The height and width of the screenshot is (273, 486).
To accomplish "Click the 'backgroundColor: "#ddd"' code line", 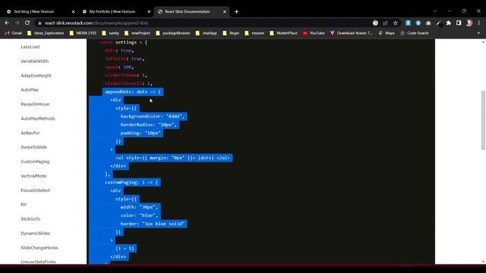I will point(152,116).
